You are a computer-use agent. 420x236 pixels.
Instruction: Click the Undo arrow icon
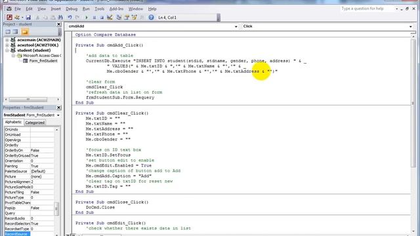tap(70, 18)
